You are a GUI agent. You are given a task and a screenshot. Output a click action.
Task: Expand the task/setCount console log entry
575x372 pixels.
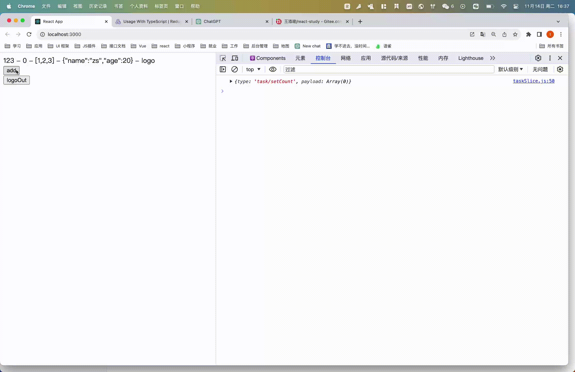point(231,81)
